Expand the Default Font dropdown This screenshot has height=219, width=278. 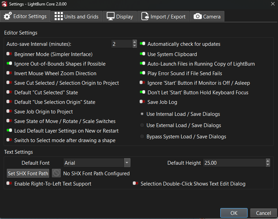point(127,163)
